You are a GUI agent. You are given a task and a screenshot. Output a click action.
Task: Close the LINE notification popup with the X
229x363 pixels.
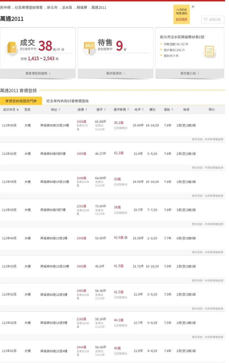193,6
